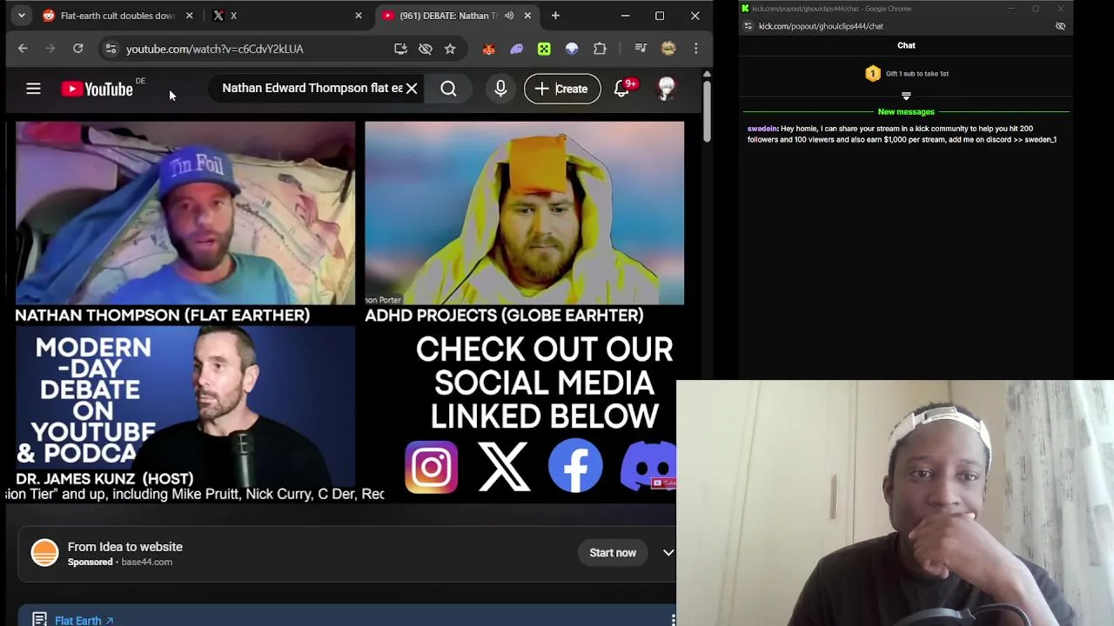Open the YouTube account avatar menu
This screenshot has height=626, width=1114.
(x=667, y=89)
